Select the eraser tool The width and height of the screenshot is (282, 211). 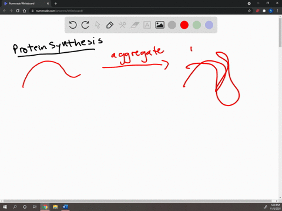coord(135,25)
